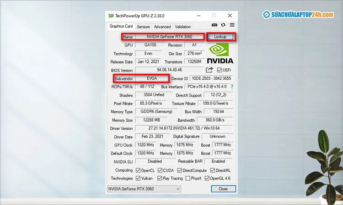343x205 pixels.
Task: Select the Validation tab
Action: [x=183, y=27]
